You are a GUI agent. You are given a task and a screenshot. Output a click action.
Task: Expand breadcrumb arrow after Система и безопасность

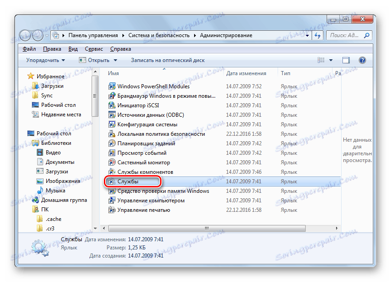tap(195, 35)
